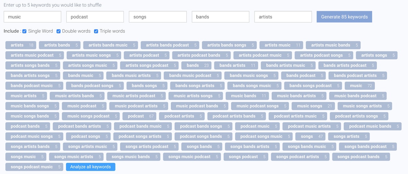Click Generate 85 keywords button
408x174 pixels.
click(x=344, y=17)
